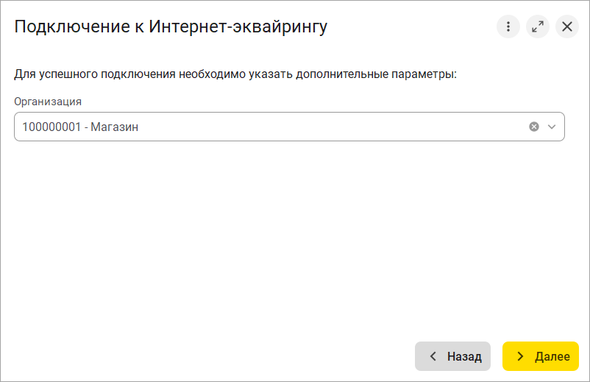
Task: Open the three-dot more options menu
Action: 508,27
